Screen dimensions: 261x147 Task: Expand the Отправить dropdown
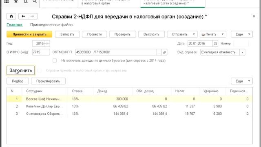click(x=194, y=34)
